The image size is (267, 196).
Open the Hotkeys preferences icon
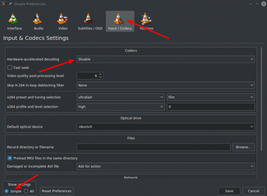coord(146,18)
